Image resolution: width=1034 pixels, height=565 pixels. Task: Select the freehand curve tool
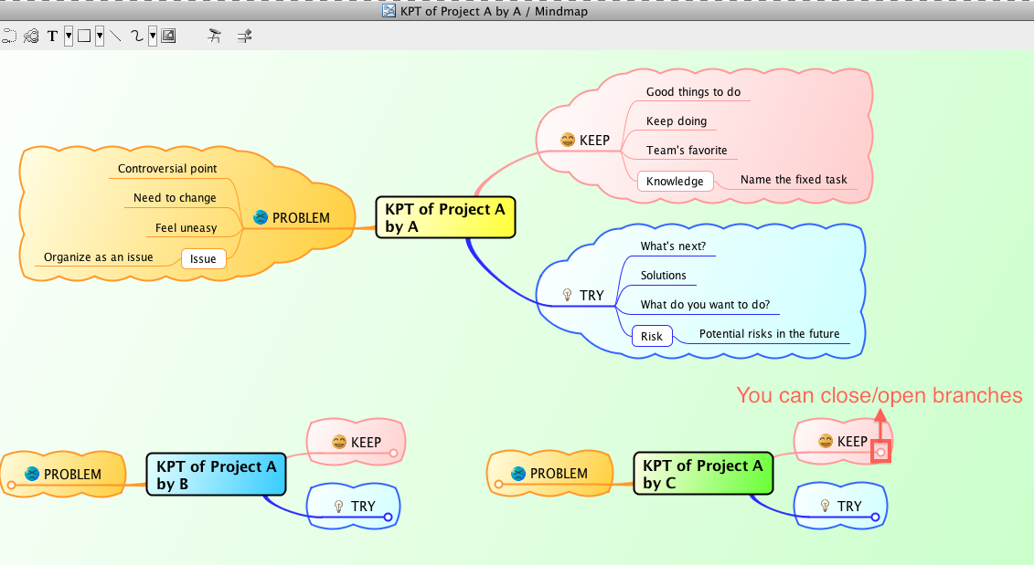(x=137, y=37)
